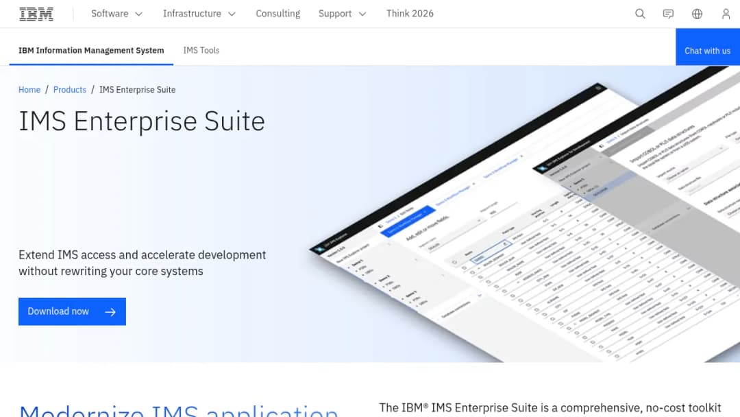740x417 pixels.
Task: Open the chat message icon in header
Action: tap(668, 14)
